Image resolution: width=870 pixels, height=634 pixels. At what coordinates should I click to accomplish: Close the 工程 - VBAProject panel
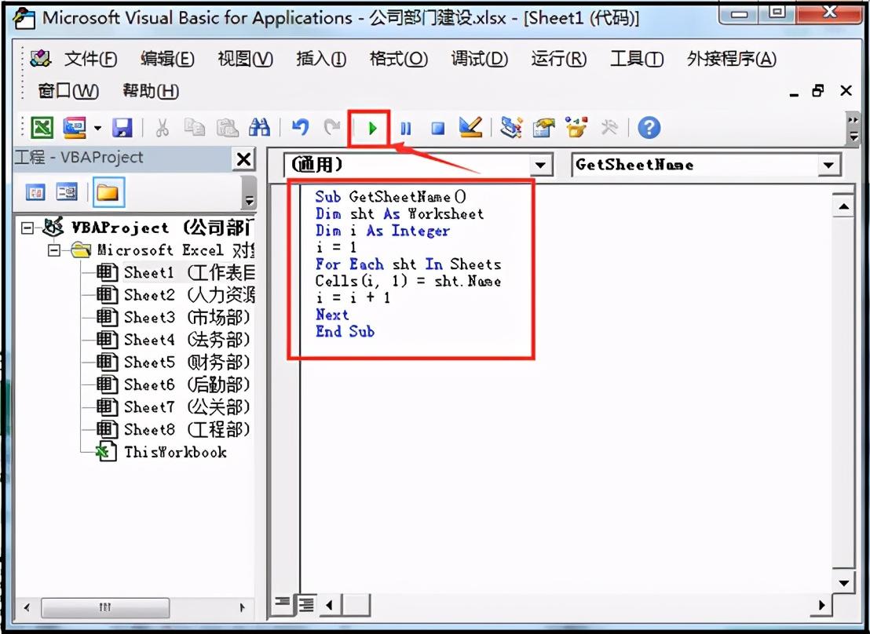pos(243,159)
